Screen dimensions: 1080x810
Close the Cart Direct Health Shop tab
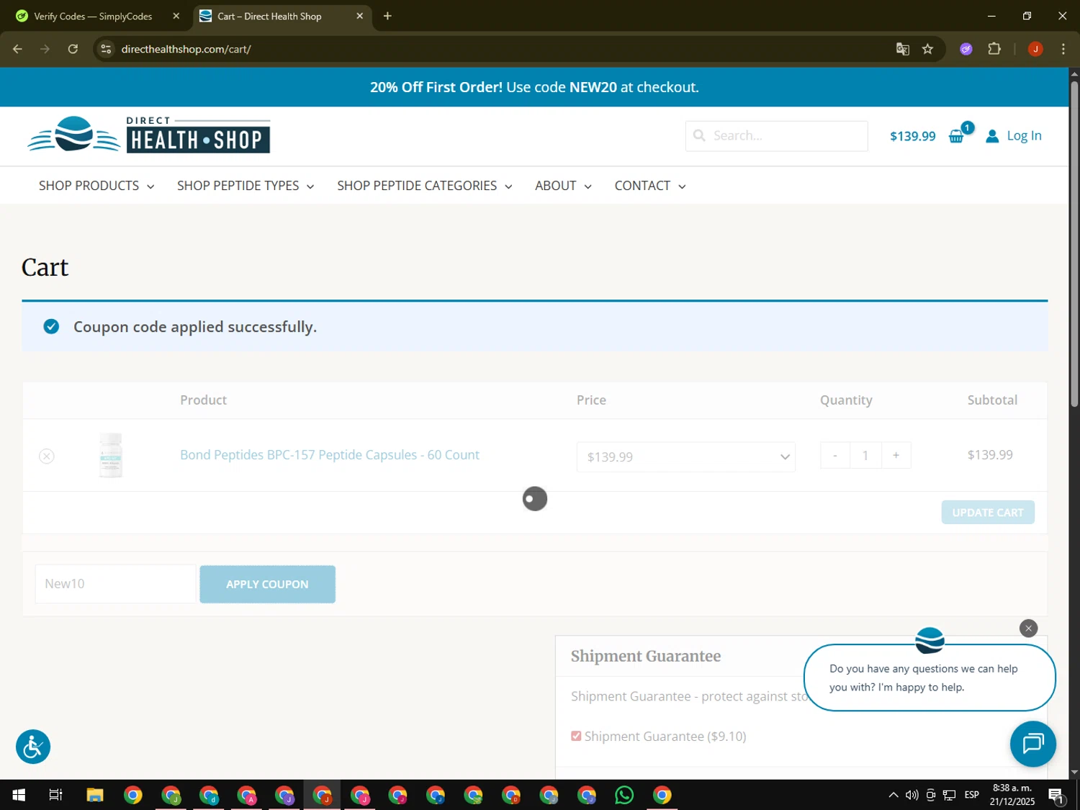coord(360,16)
